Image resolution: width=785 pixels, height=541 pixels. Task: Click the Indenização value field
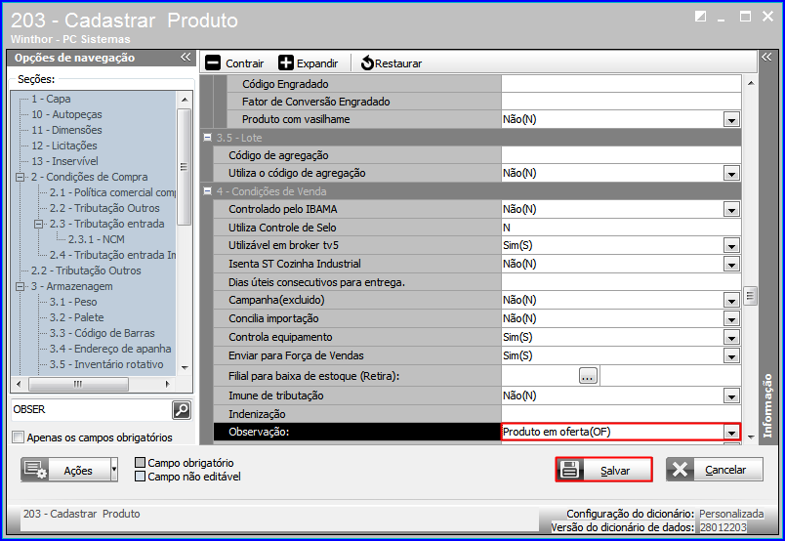coord(621,414)
